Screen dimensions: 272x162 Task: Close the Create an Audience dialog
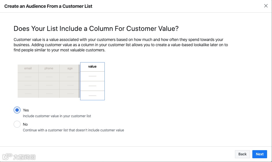[x=266, y=6]
